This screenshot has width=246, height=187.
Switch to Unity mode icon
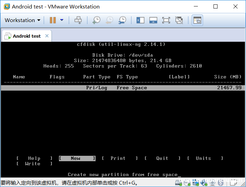[179, 20]
